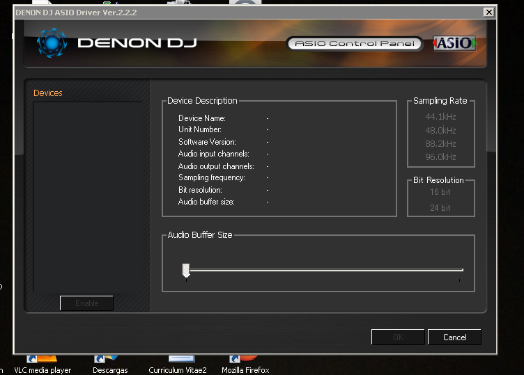Select 44.1kHz sampling rate
The image size is (524, 375).
[x=440, y=117]
